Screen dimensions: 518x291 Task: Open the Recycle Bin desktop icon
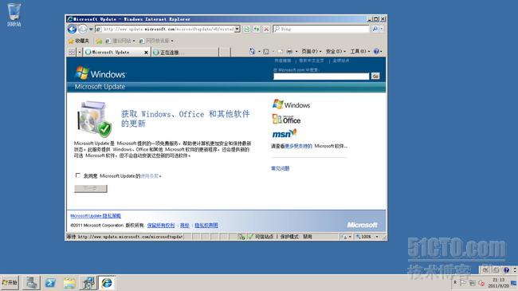(x=14, y=15)
